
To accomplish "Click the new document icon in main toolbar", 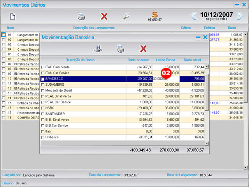I will (x=12, y=16).
